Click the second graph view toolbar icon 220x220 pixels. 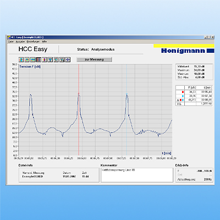coord(27,59)
